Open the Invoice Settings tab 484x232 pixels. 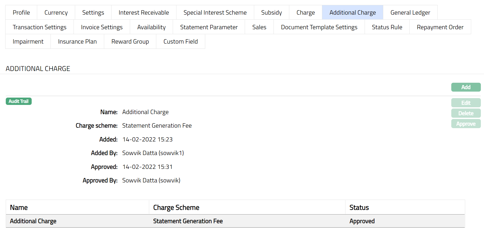pos(102,27)
